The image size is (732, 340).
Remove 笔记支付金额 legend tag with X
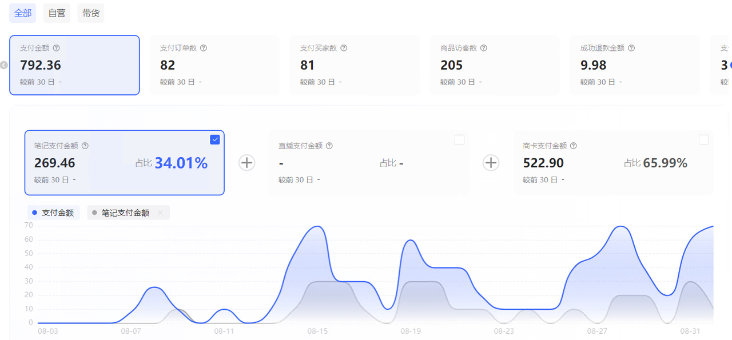click(160, 213)
